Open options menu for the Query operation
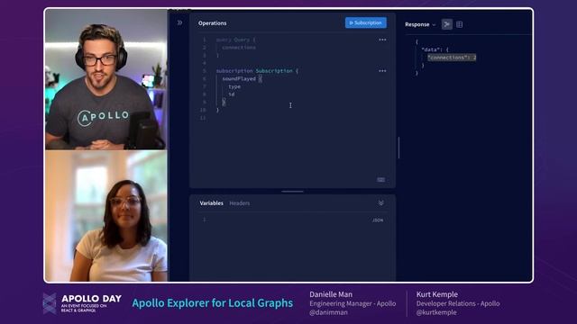 click(x=382, y=40)
